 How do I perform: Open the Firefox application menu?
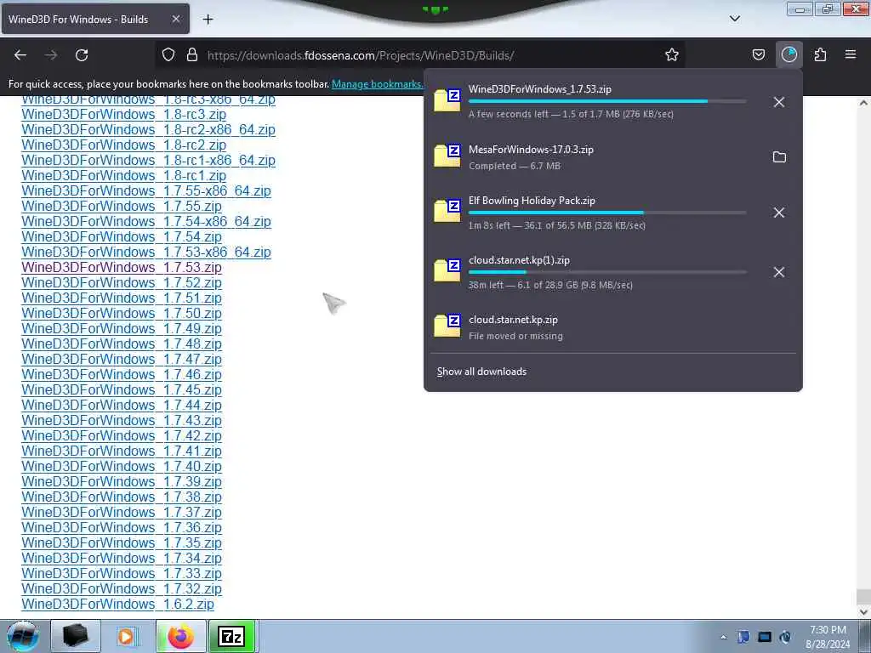[x=851, y=55]
